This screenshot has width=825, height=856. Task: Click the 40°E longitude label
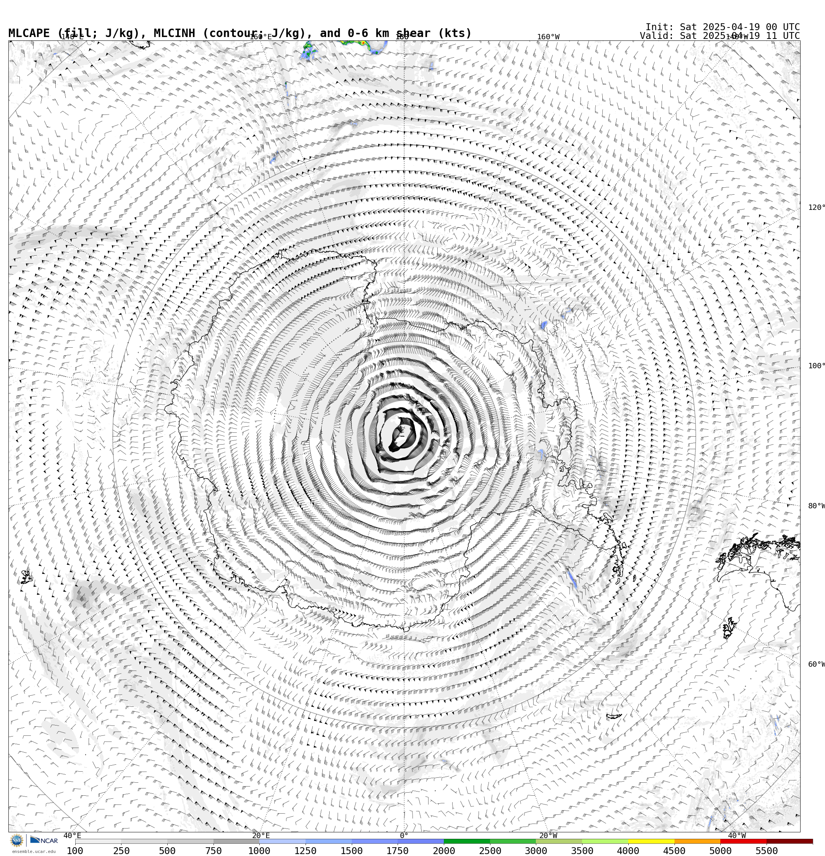72,835
